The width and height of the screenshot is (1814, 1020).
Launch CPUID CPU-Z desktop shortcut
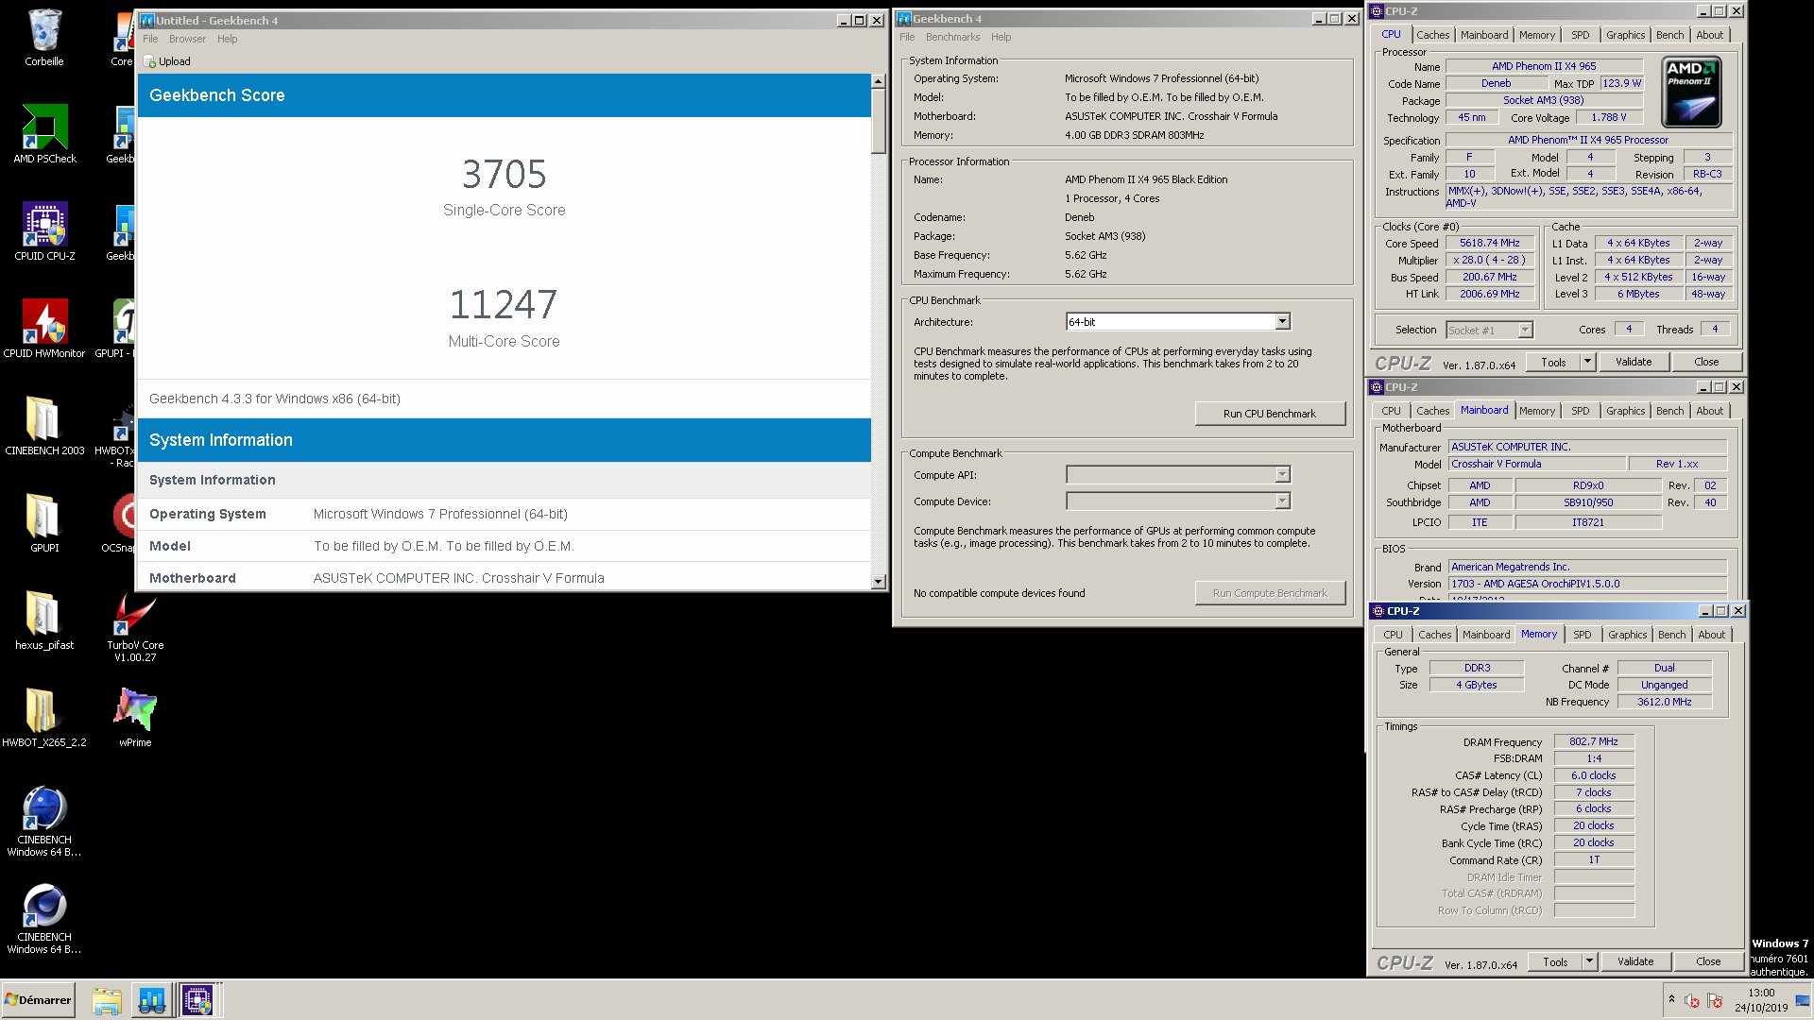[x=44, y=231]
